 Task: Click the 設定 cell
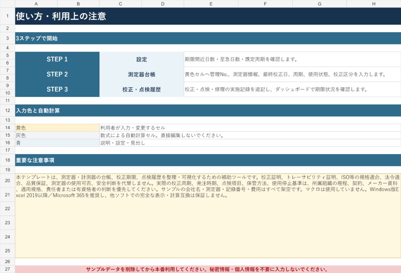[142, 59]
